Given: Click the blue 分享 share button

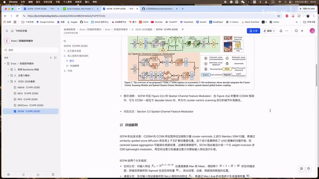Looking at the screenshot, I should [253, 31].
